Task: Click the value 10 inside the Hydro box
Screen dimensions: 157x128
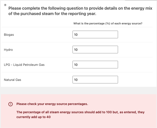Action: (76, 50)
